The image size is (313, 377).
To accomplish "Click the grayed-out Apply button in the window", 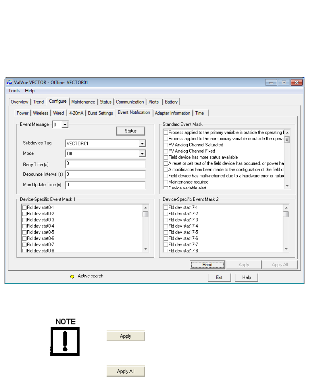I will click(x=244, y=265).
